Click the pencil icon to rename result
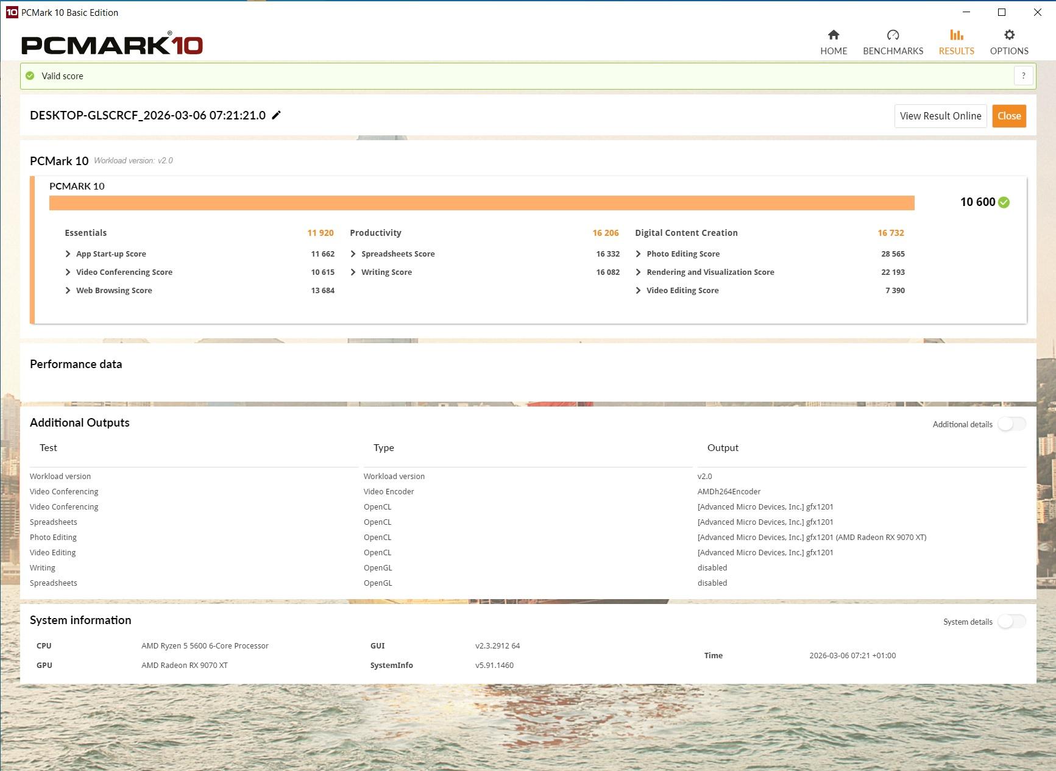 point(276,115)
